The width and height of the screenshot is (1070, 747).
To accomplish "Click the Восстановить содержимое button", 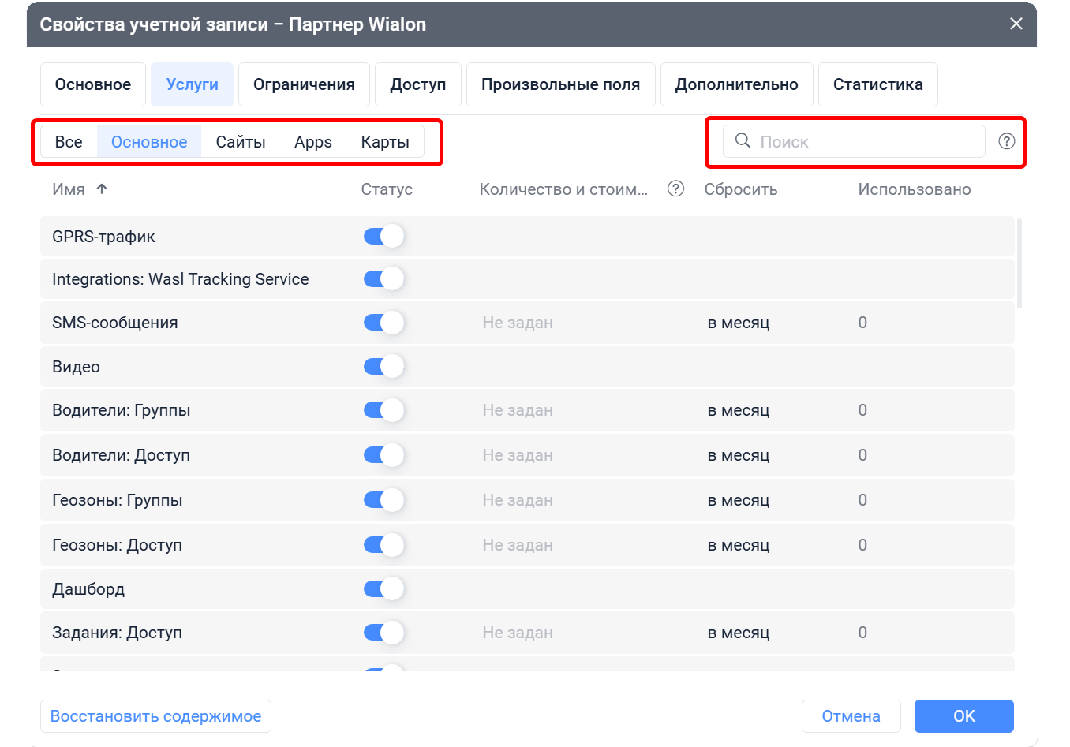I will pyautogui.click(x=155, y=716).
